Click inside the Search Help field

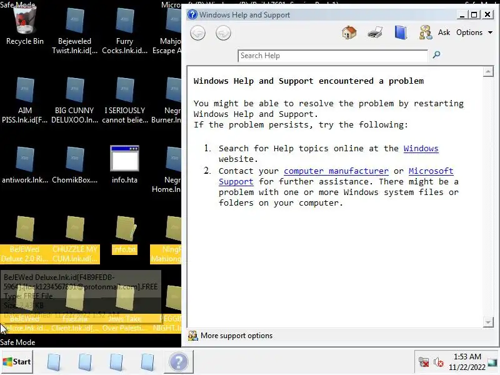click(332, 56)
